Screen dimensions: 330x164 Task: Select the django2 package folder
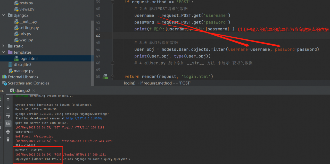point(21,15)
